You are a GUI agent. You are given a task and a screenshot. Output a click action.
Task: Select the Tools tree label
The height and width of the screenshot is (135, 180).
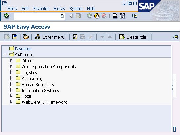(x=27, y=96)
